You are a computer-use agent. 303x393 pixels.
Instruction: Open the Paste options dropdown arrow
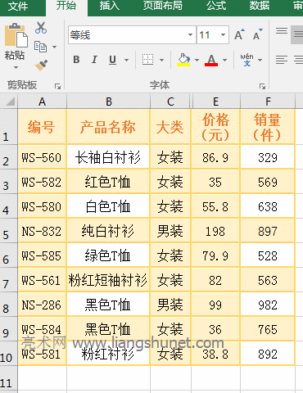(x=16, y=67)
